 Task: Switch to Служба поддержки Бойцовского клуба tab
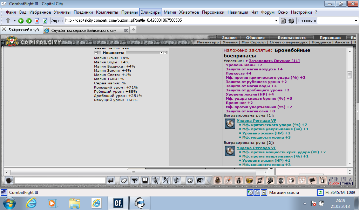point(86,30)
